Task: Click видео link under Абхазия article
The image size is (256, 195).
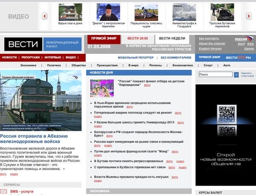Action: click(x=14, y=174)
